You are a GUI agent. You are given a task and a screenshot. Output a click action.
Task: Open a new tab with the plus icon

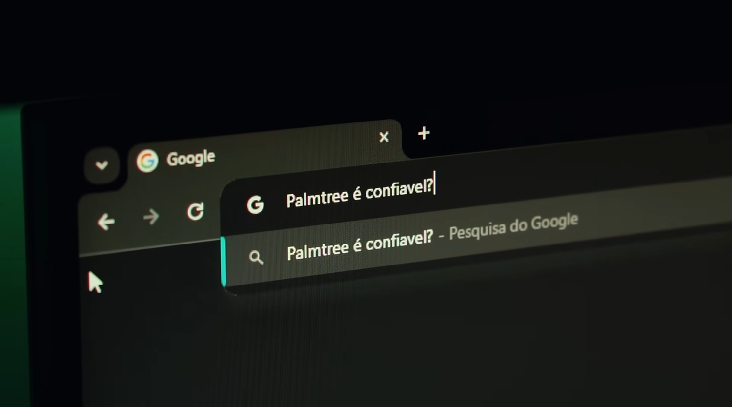(424, 133)
